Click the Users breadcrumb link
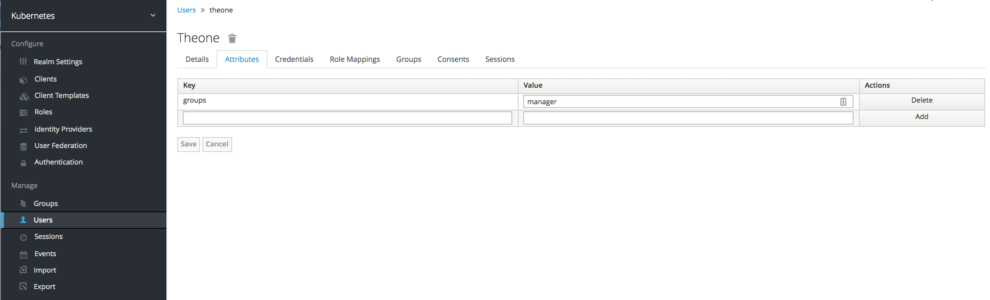The width and height of the screenshot is (990, 300). [x=186, y=10]
